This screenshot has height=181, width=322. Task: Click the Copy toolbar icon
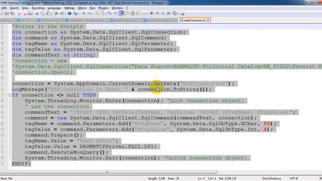click(x=43, y=14)
